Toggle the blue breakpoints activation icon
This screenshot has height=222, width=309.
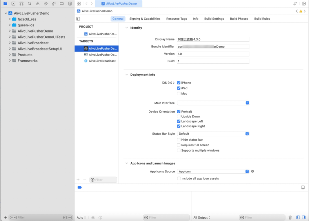pyautogui.click(x=80, y=187)
